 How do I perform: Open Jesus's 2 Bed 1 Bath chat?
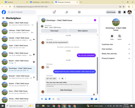click(18, 92)
